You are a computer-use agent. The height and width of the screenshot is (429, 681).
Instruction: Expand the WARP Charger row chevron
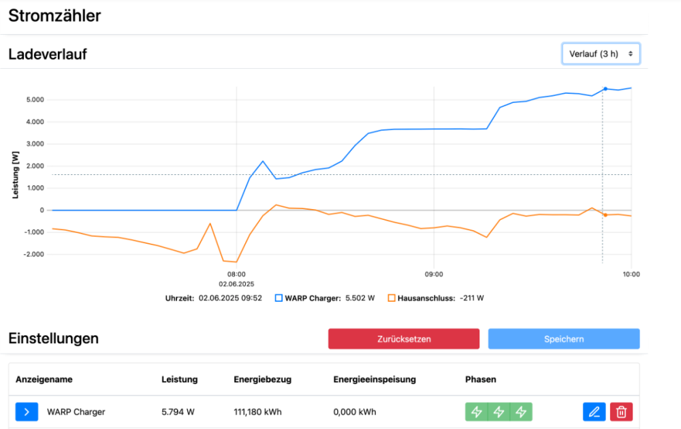pyautogui.click(x=27, y=412)
